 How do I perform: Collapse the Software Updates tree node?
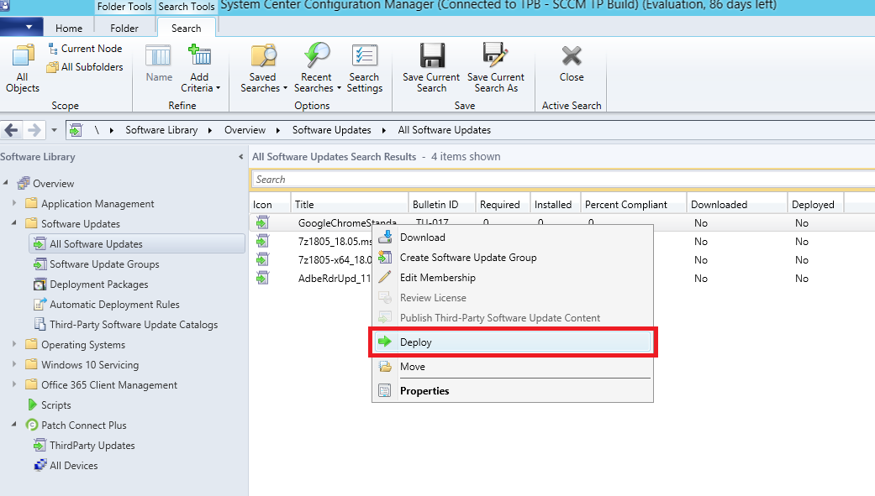[x=14, y=223]
